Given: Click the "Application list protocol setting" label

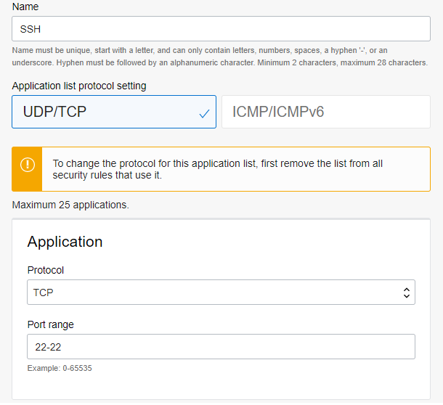Looking at the screenshot, I should tap(79, 86).
